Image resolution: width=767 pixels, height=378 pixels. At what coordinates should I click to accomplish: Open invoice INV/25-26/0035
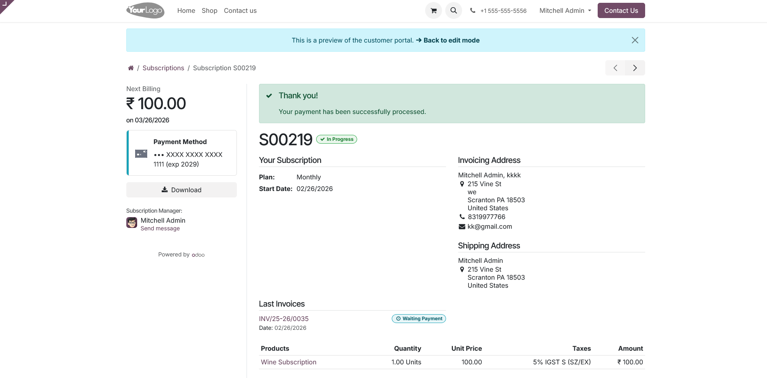coord(284,319)
